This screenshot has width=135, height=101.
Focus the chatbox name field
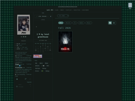tap(24, 85)
